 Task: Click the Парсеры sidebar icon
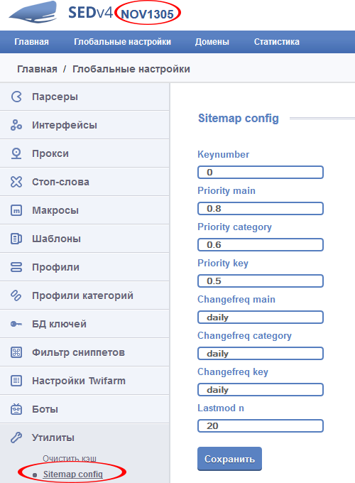(16, 97)
